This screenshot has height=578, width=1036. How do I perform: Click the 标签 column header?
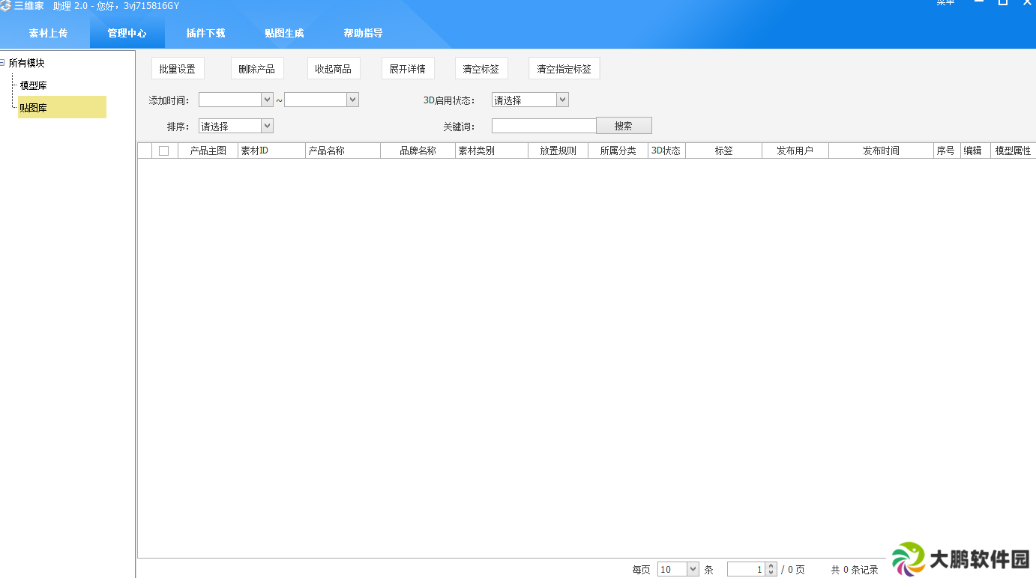click(724, 150)
